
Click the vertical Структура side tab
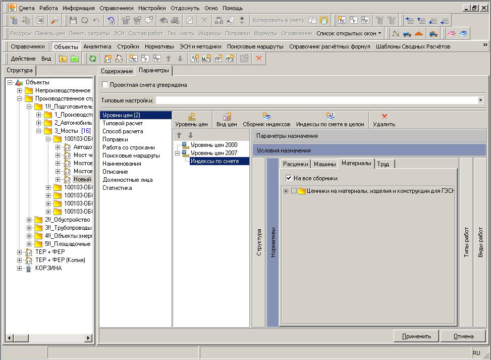(259, 242)
